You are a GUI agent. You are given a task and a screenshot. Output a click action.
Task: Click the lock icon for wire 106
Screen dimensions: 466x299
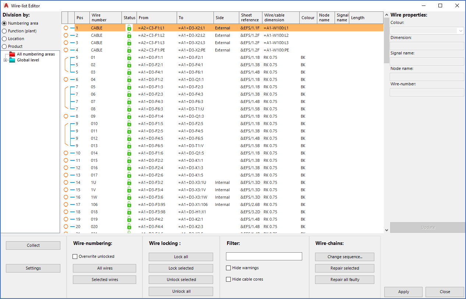[129, 204]
